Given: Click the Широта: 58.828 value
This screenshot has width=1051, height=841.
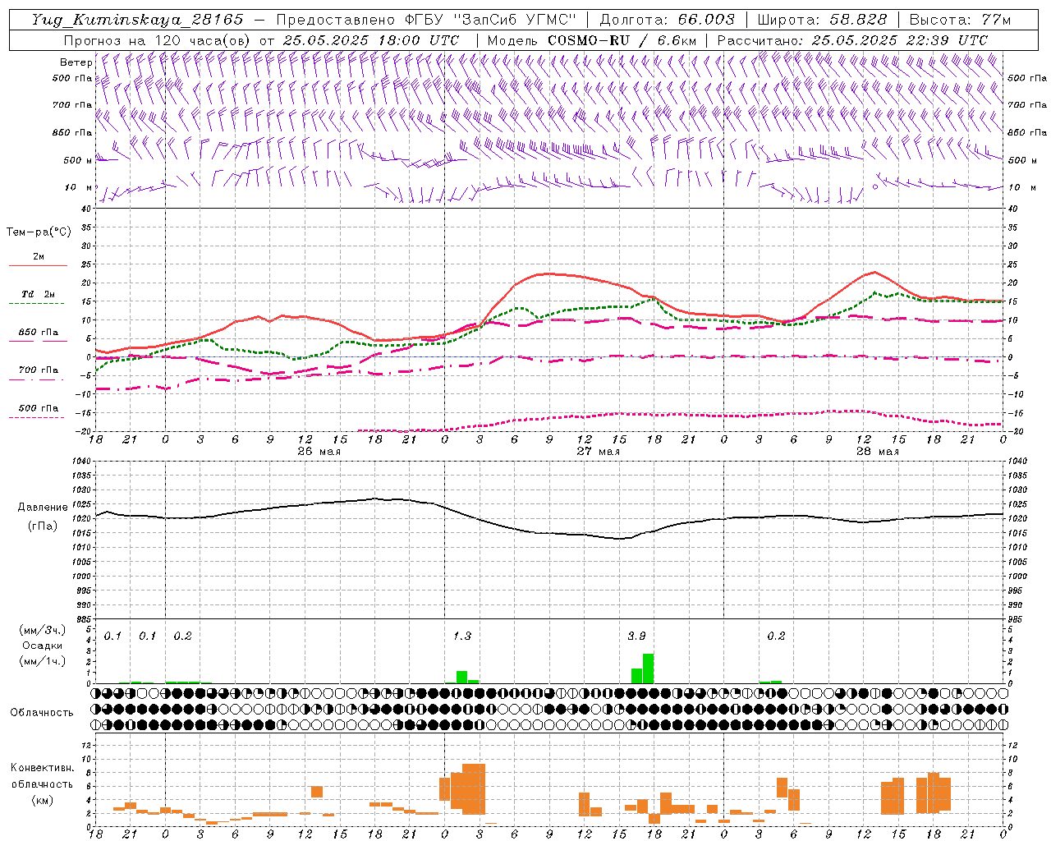Looking at the screenshot, I should click(822, 20).
